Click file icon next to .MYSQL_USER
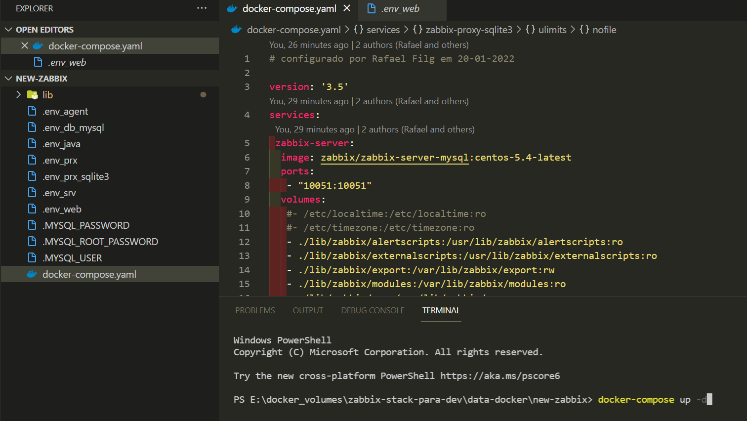The height and width of the screenshot is (421, 747). click(x=32, y=257)
